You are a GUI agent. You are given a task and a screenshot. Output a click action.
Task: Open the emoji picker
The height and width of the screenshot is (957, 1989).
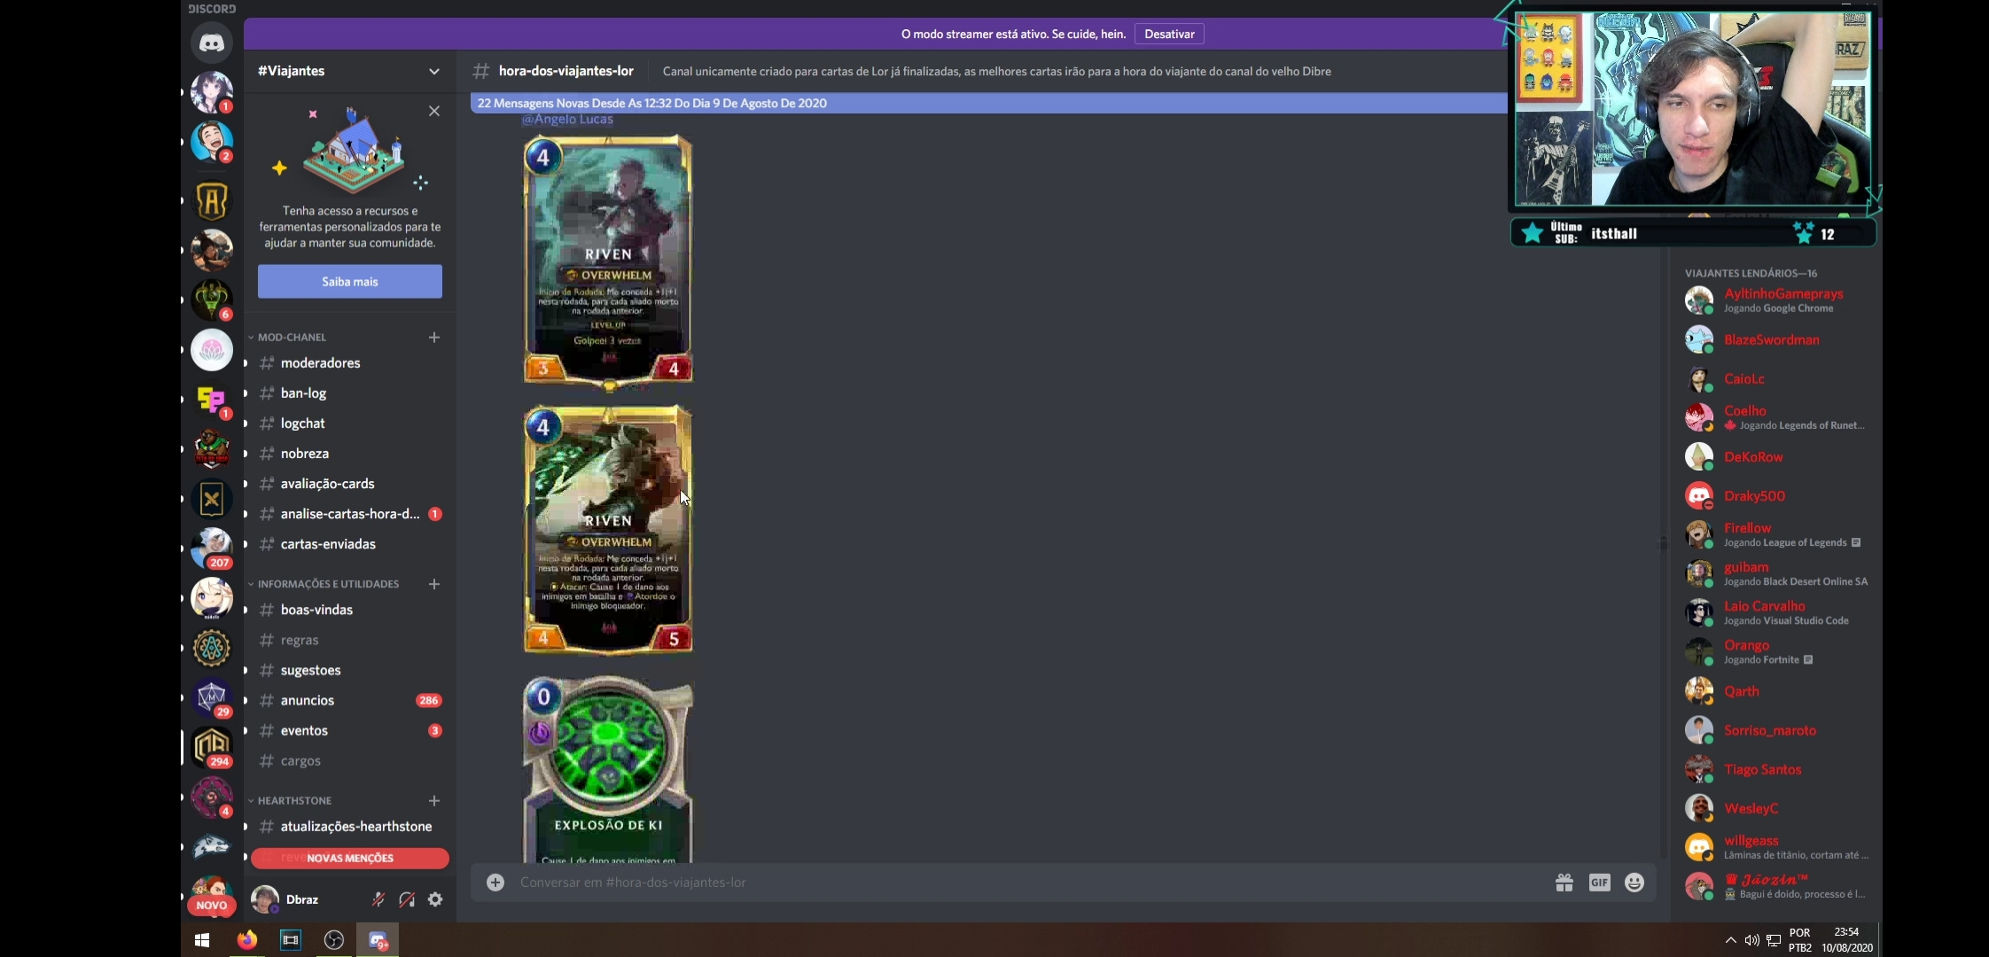click(x=1634, y=883)
